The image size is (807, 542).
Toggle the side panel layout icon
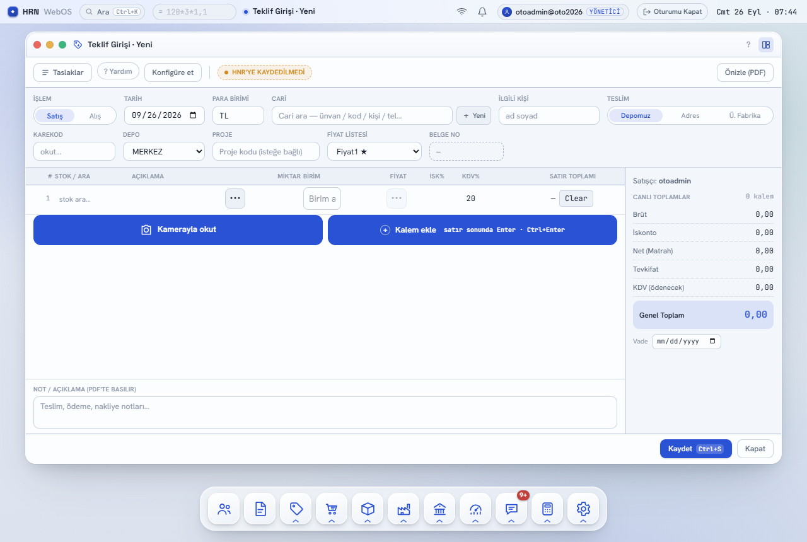tap(766, 45)
